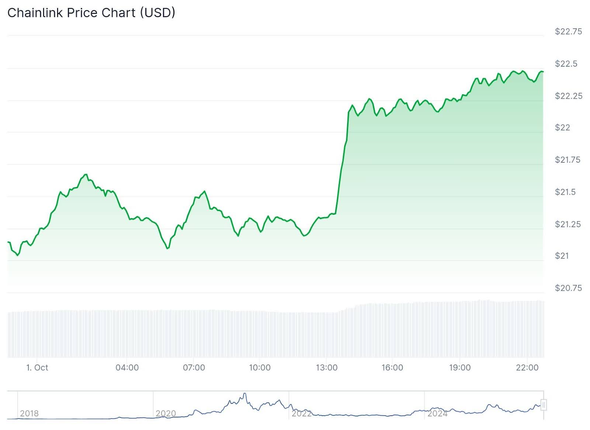Click the 2018 label in the range navigator
This screenshot has width=590, height=430.
29,413
